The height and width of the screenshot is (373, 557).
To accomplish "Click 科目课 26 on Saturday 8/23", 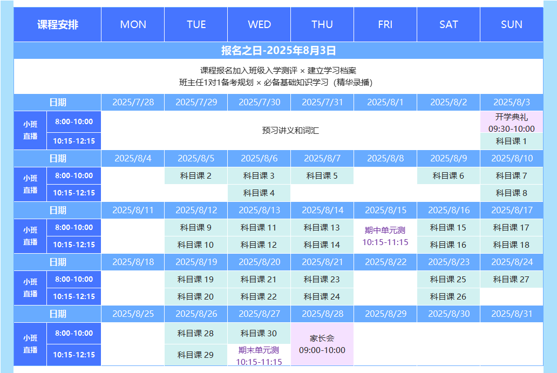I will [x=448, y=297].
